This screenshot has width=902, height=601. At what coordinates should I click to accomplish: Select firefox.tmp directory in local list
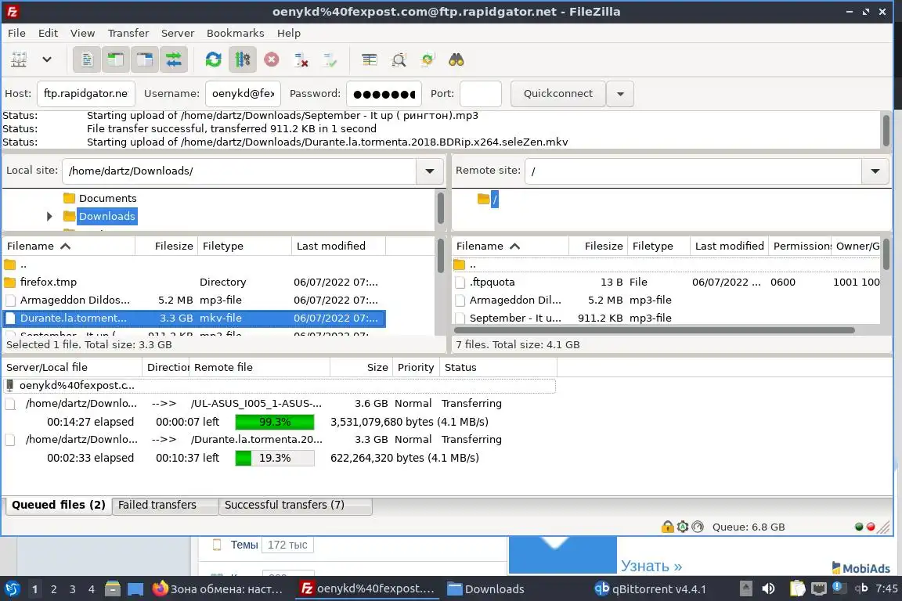(194, 283)
